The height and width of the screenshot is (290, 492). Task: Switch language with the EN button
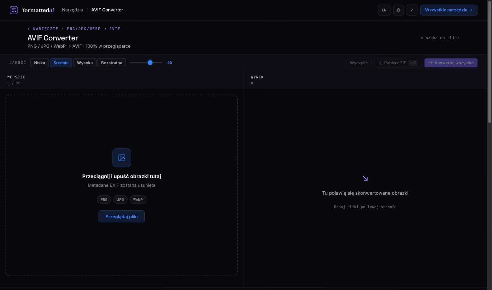384,10
